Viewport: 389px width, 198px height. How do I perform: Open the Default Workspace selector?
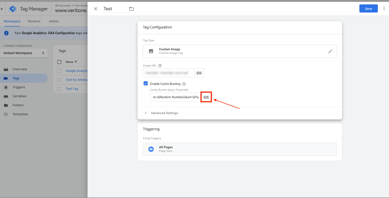24,53
